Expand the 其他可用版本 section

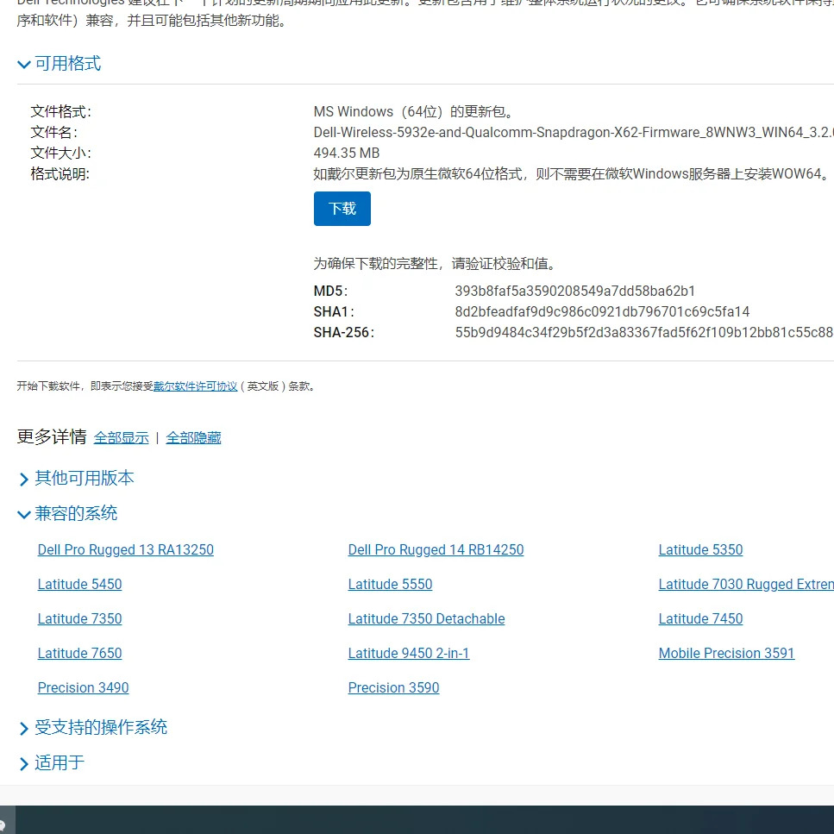76,478
